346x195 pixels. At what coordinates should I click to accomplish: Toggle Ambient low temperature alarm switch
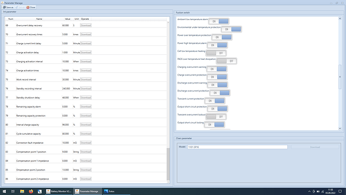click(219, 21)
